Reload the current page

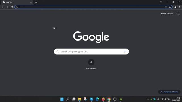tap(11, 7)
